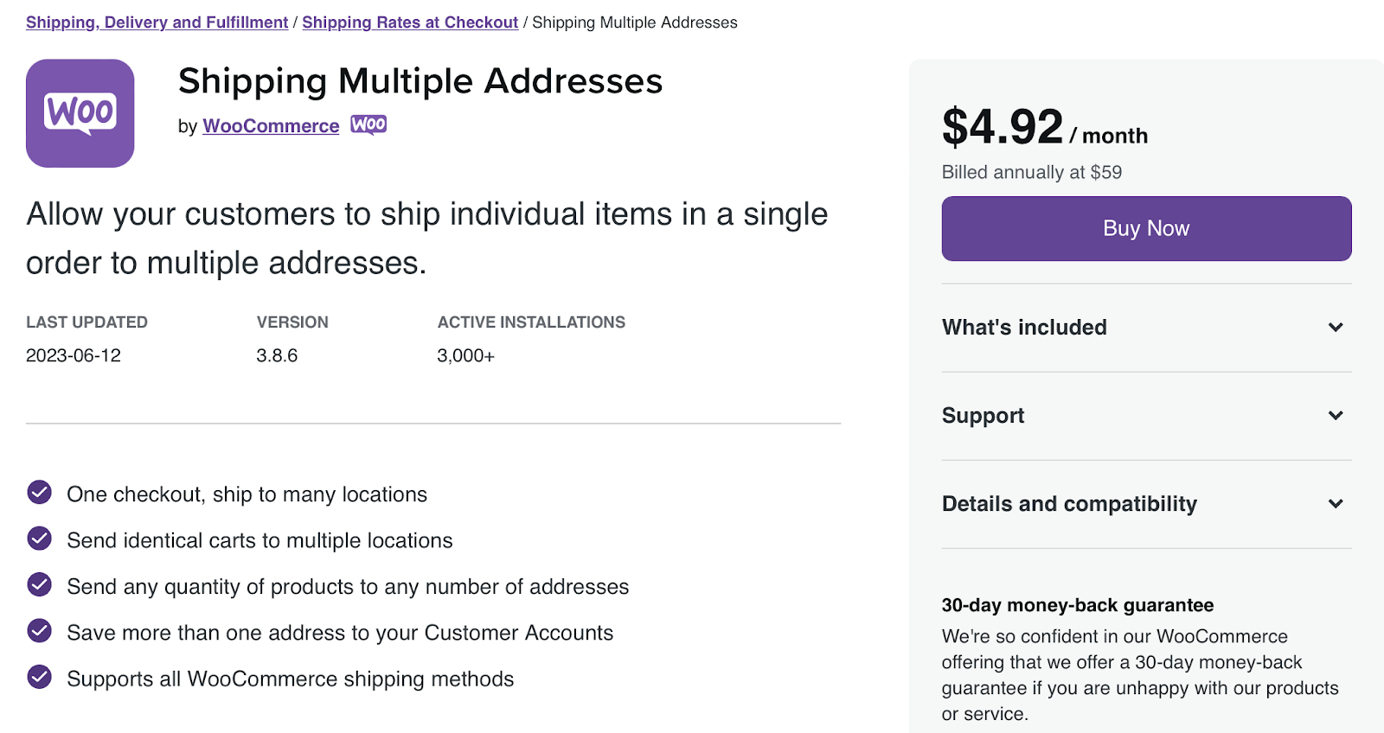Click the small Woo badge beside WooCommerce
Viewport: 1384px width, 733px height.
tap(368, 124)
